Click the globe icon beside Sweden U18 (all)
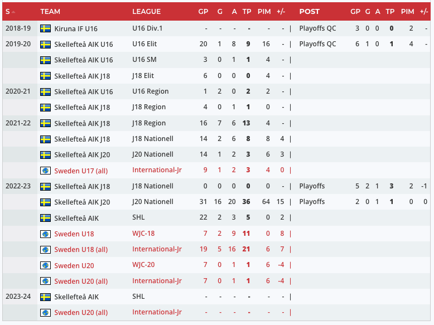This screenshot has width=434, height=325. tap(46, 249)
